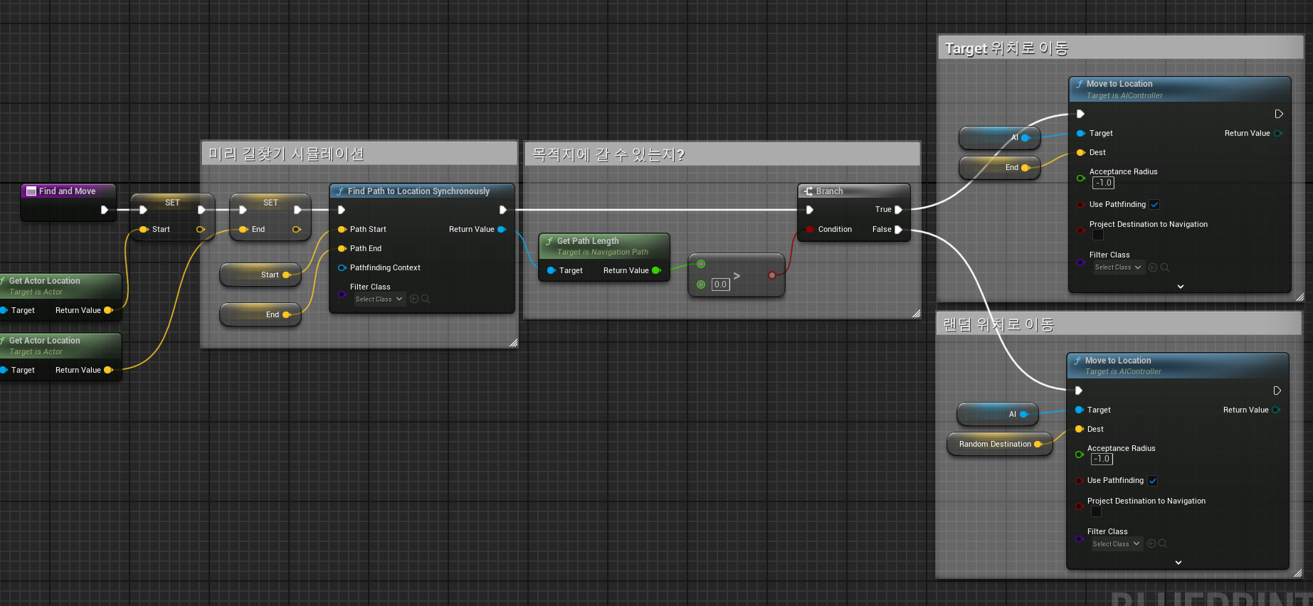Click browse magnifier on lower Move to Location Filter Class
The width and height of the screenshot is (1313, 606).
1163,543
